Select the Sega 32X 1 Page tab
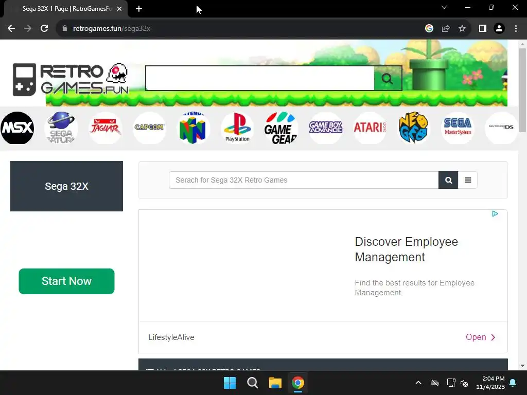The image size is (527, 395). pos(65,9)
